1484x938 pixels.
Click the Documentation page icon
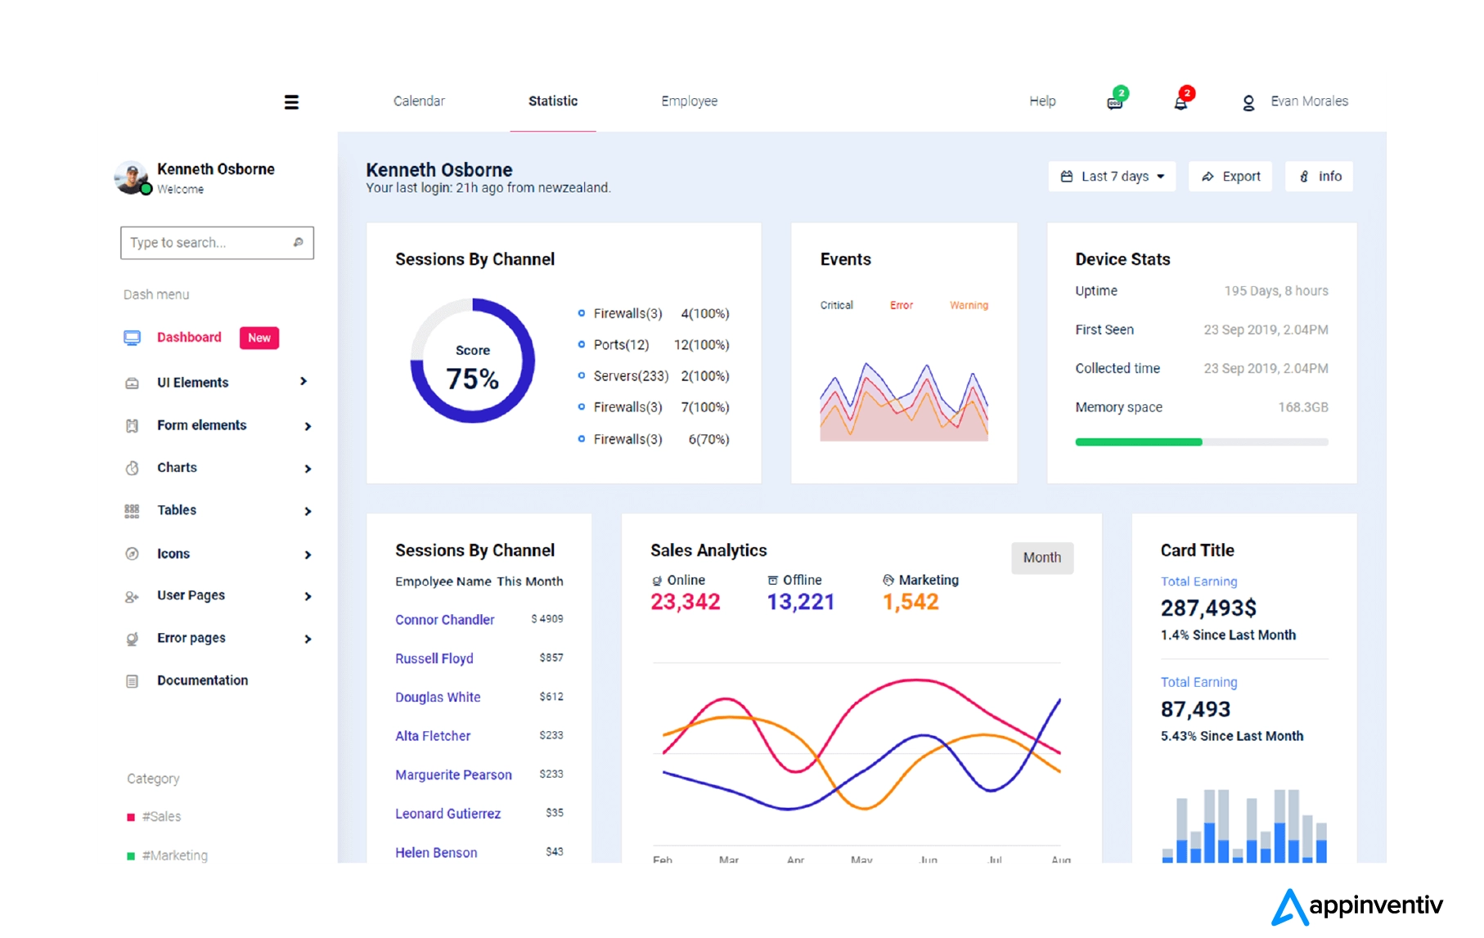tap(132, 681)
